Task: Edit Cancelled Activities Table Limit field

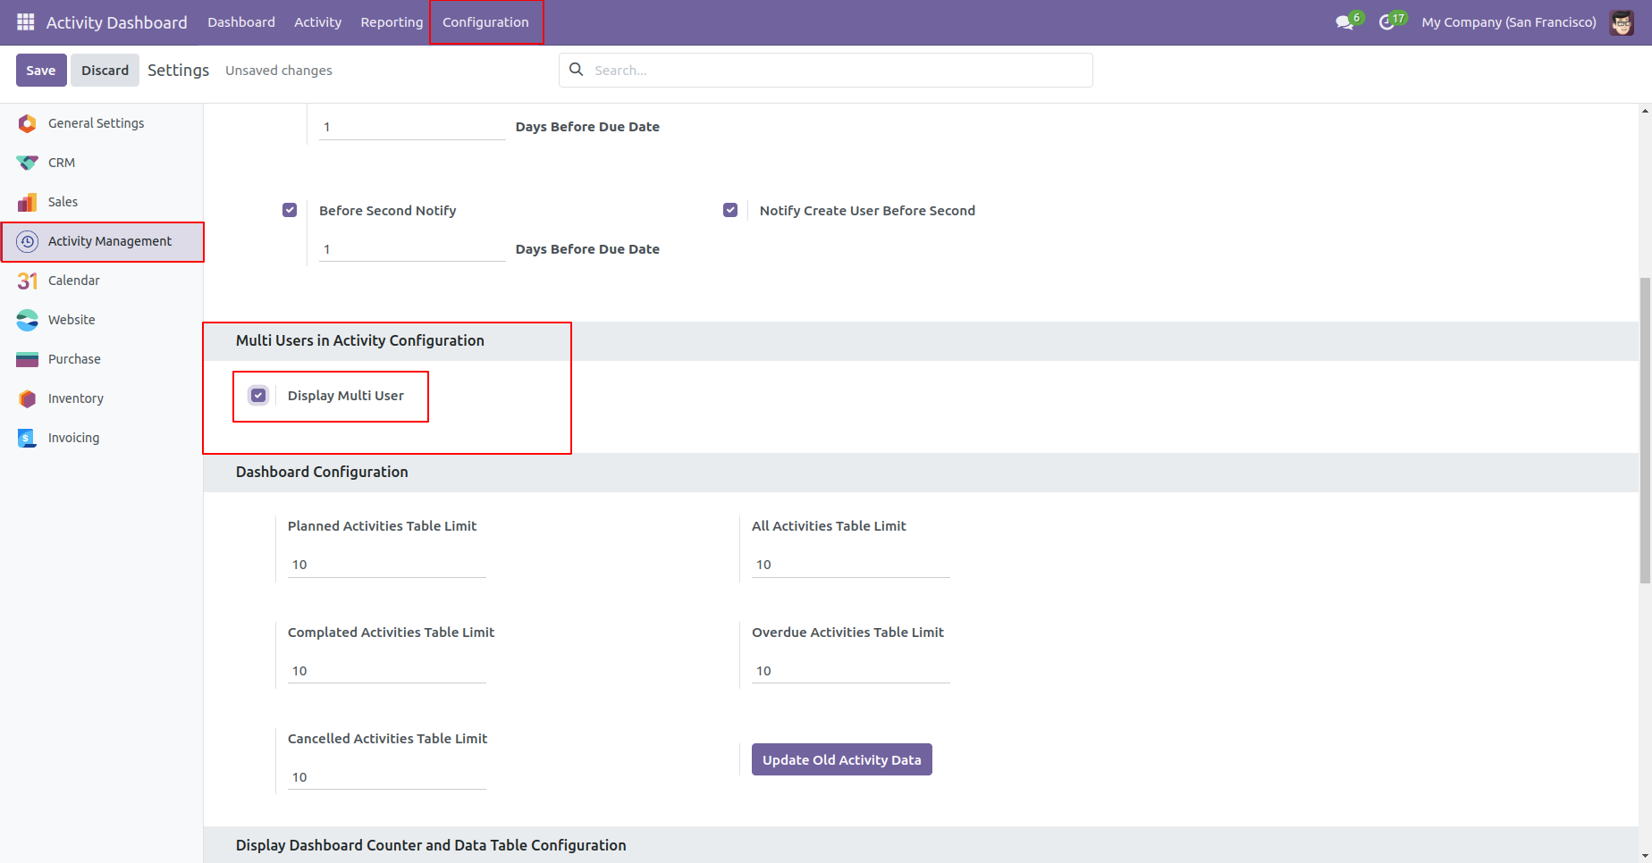Action: 387,777
